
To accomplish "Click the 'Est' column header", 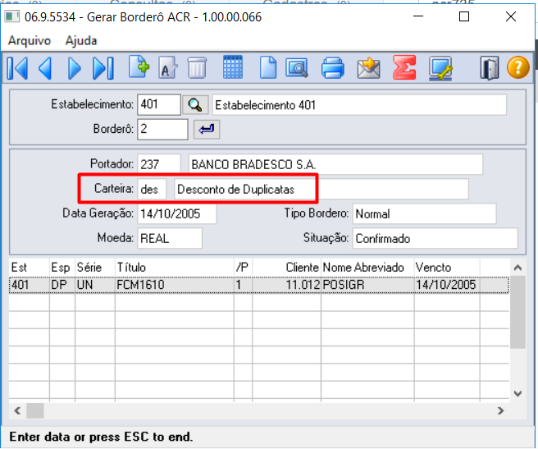I will click(30, 268).
